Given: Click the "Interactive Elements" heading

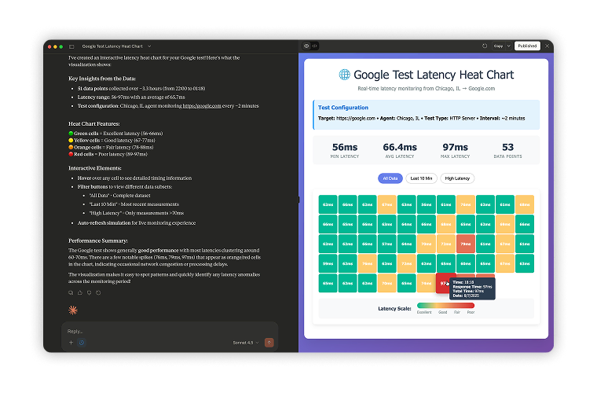Looking at the screenshot, I should pyautogui.click(x=95, y=168).
